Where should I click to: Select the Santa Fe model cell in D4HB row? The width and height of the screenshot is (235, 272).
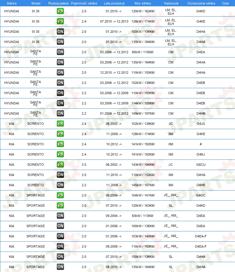35,114
